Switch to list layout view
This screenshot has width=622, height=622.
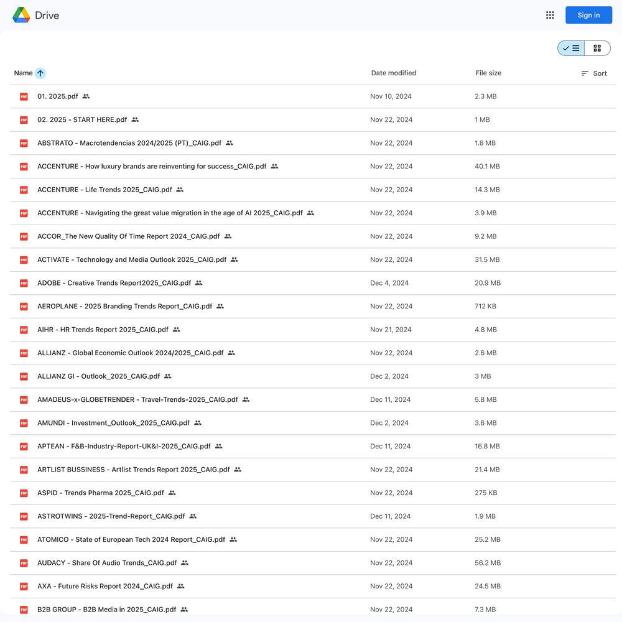571,49
